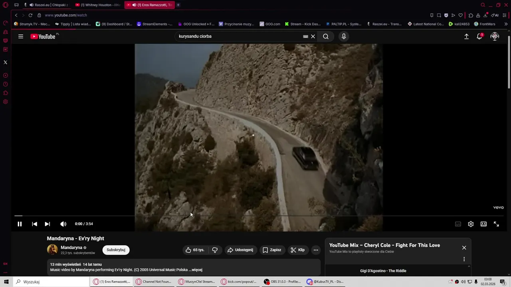
Task: Open the on-screen keyboard icon in search box
Action: click(x=305, y=36)
